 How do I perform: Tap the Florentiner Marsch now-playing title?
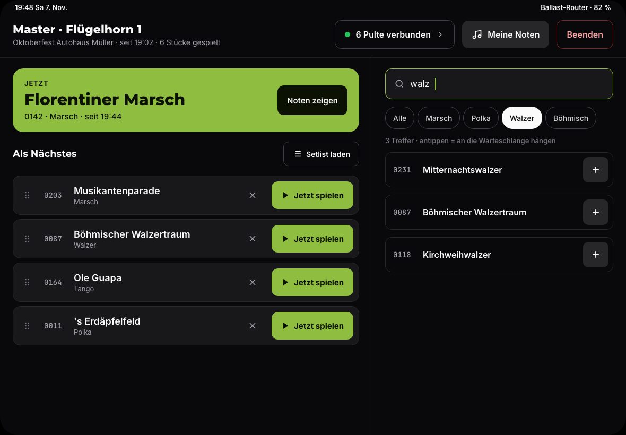105,99
